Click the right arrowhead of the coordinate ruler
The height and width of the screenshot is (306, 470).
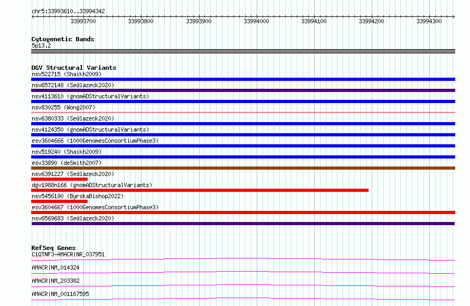pos(454,16)
